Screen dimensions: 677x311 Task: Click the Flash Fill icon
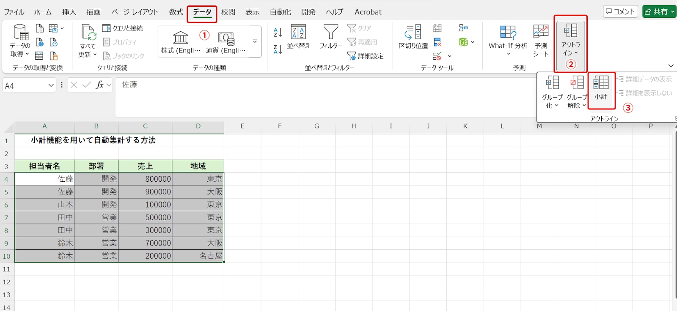click(x=438, y=28)
